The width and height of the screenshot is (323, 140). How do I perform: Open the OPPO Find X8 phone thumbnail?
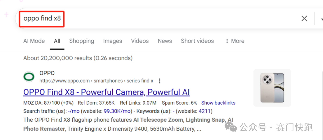point(272,88)
